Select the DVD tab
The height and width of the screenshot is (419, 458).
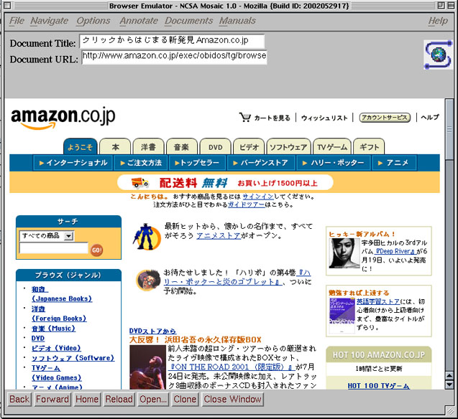pos(215,146)
